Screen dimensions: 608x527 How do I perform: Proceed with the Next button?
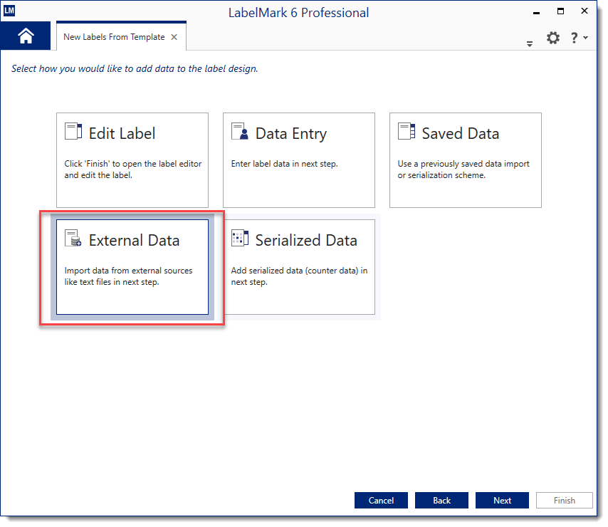(502, 500)
